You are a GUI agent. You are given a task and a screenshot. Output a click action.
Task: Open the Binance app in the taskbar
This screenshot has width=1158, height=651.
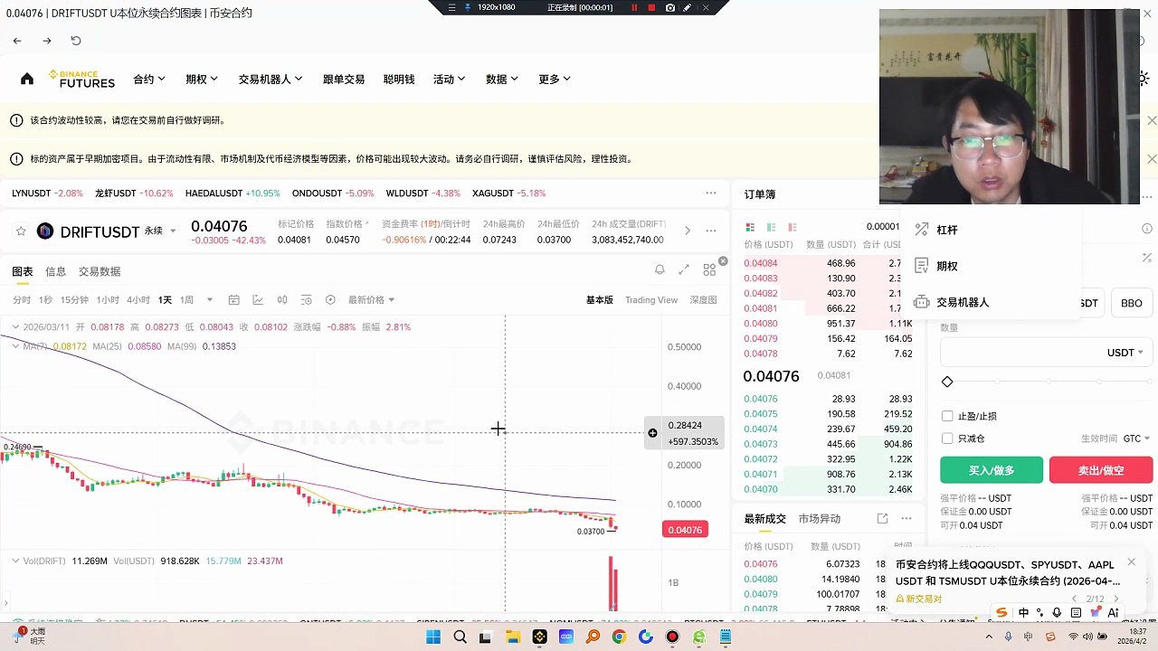tap(540, 637)
